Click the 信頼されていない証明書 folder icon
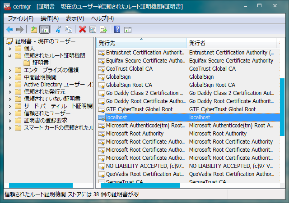Screen dimensions: 289x203 [x=18, y=99]
